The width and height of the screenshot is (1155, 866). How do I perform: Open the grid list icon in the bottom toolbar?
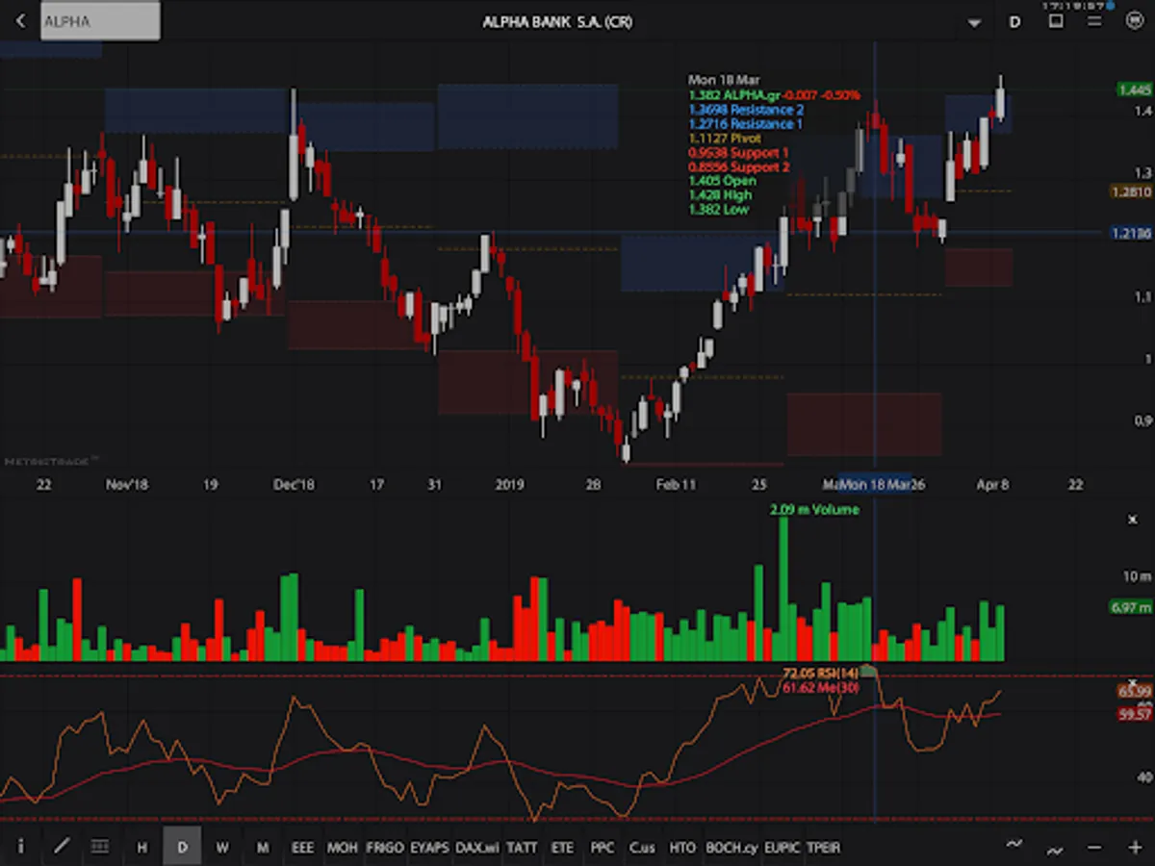[x=99, y=847]
